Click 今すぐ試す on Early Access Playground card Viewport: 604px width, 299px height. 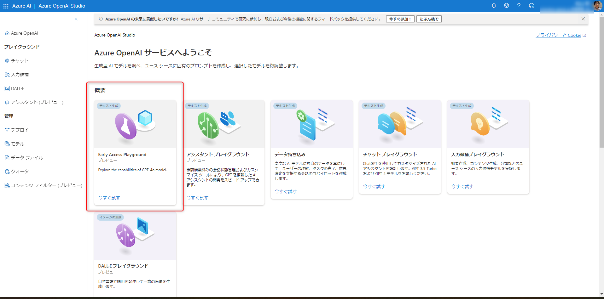[x=108, y=198]
